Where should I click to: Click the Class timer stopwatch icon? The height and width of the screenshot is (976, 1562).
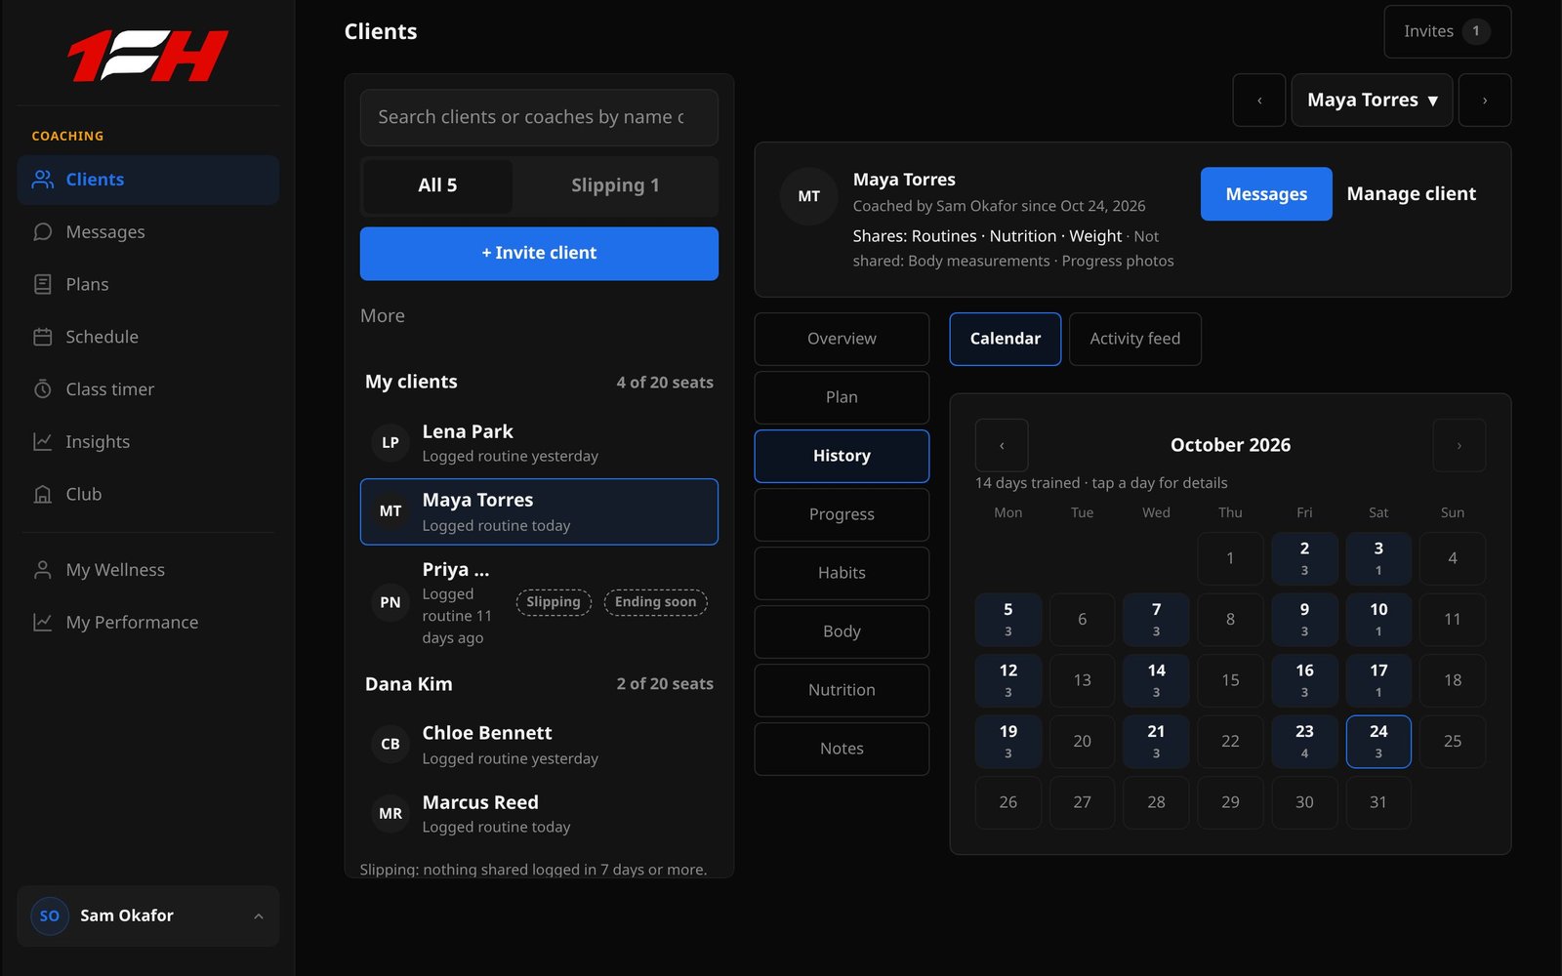coord(43,389)
